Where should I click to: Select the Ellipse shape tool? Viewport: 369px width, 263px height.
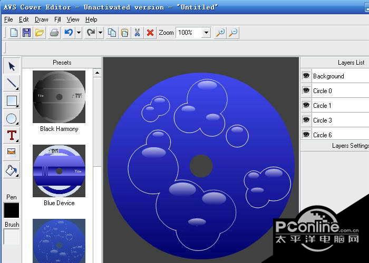[x=12, y=118]
